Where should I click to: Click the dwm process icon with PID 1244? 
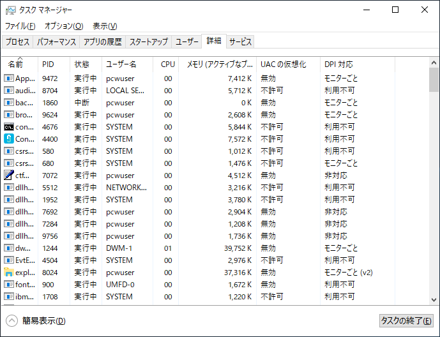point(9,248)
